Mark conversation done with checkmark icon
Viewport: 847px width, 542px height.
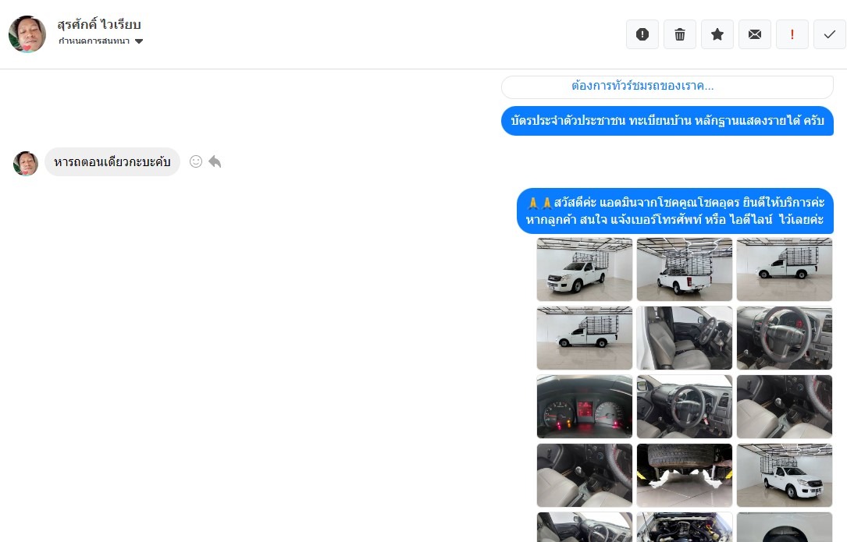(830, 34)
